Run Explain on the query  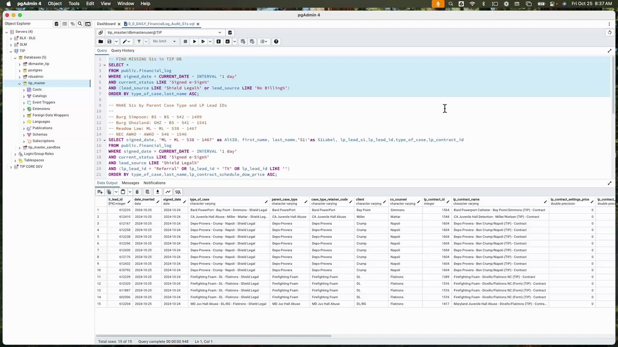pyautogui.click(x=219, y=41)
